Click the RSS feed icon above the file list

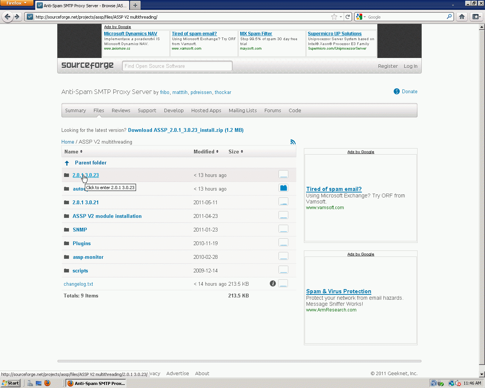click(293, 142)
